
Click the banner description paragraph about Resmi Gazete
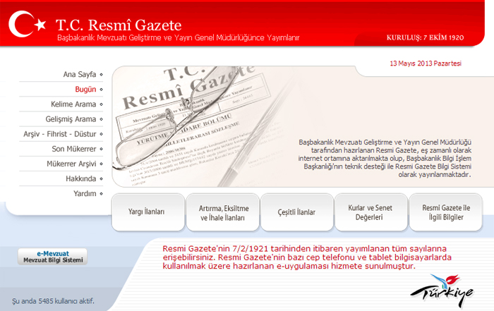(x=385, y=159)
